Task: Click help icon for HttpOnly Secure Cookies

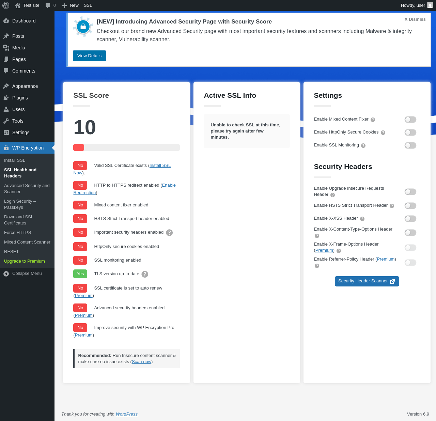Action: point(383,132)
